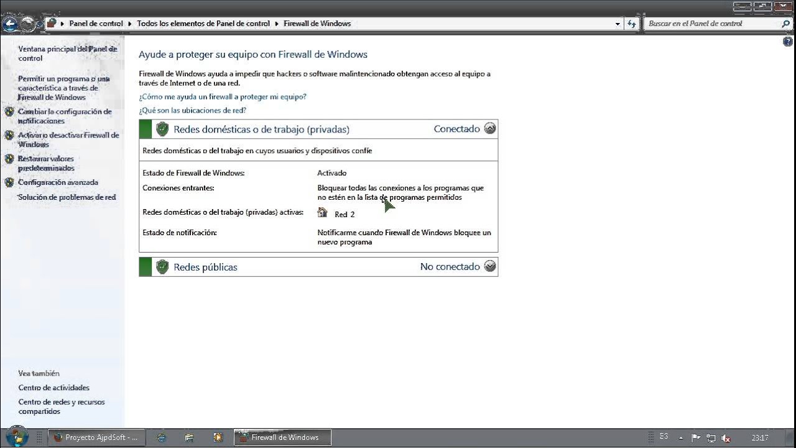Expand the arrow after Todos los elementos breadcrumb

click(x=277, y=24)
